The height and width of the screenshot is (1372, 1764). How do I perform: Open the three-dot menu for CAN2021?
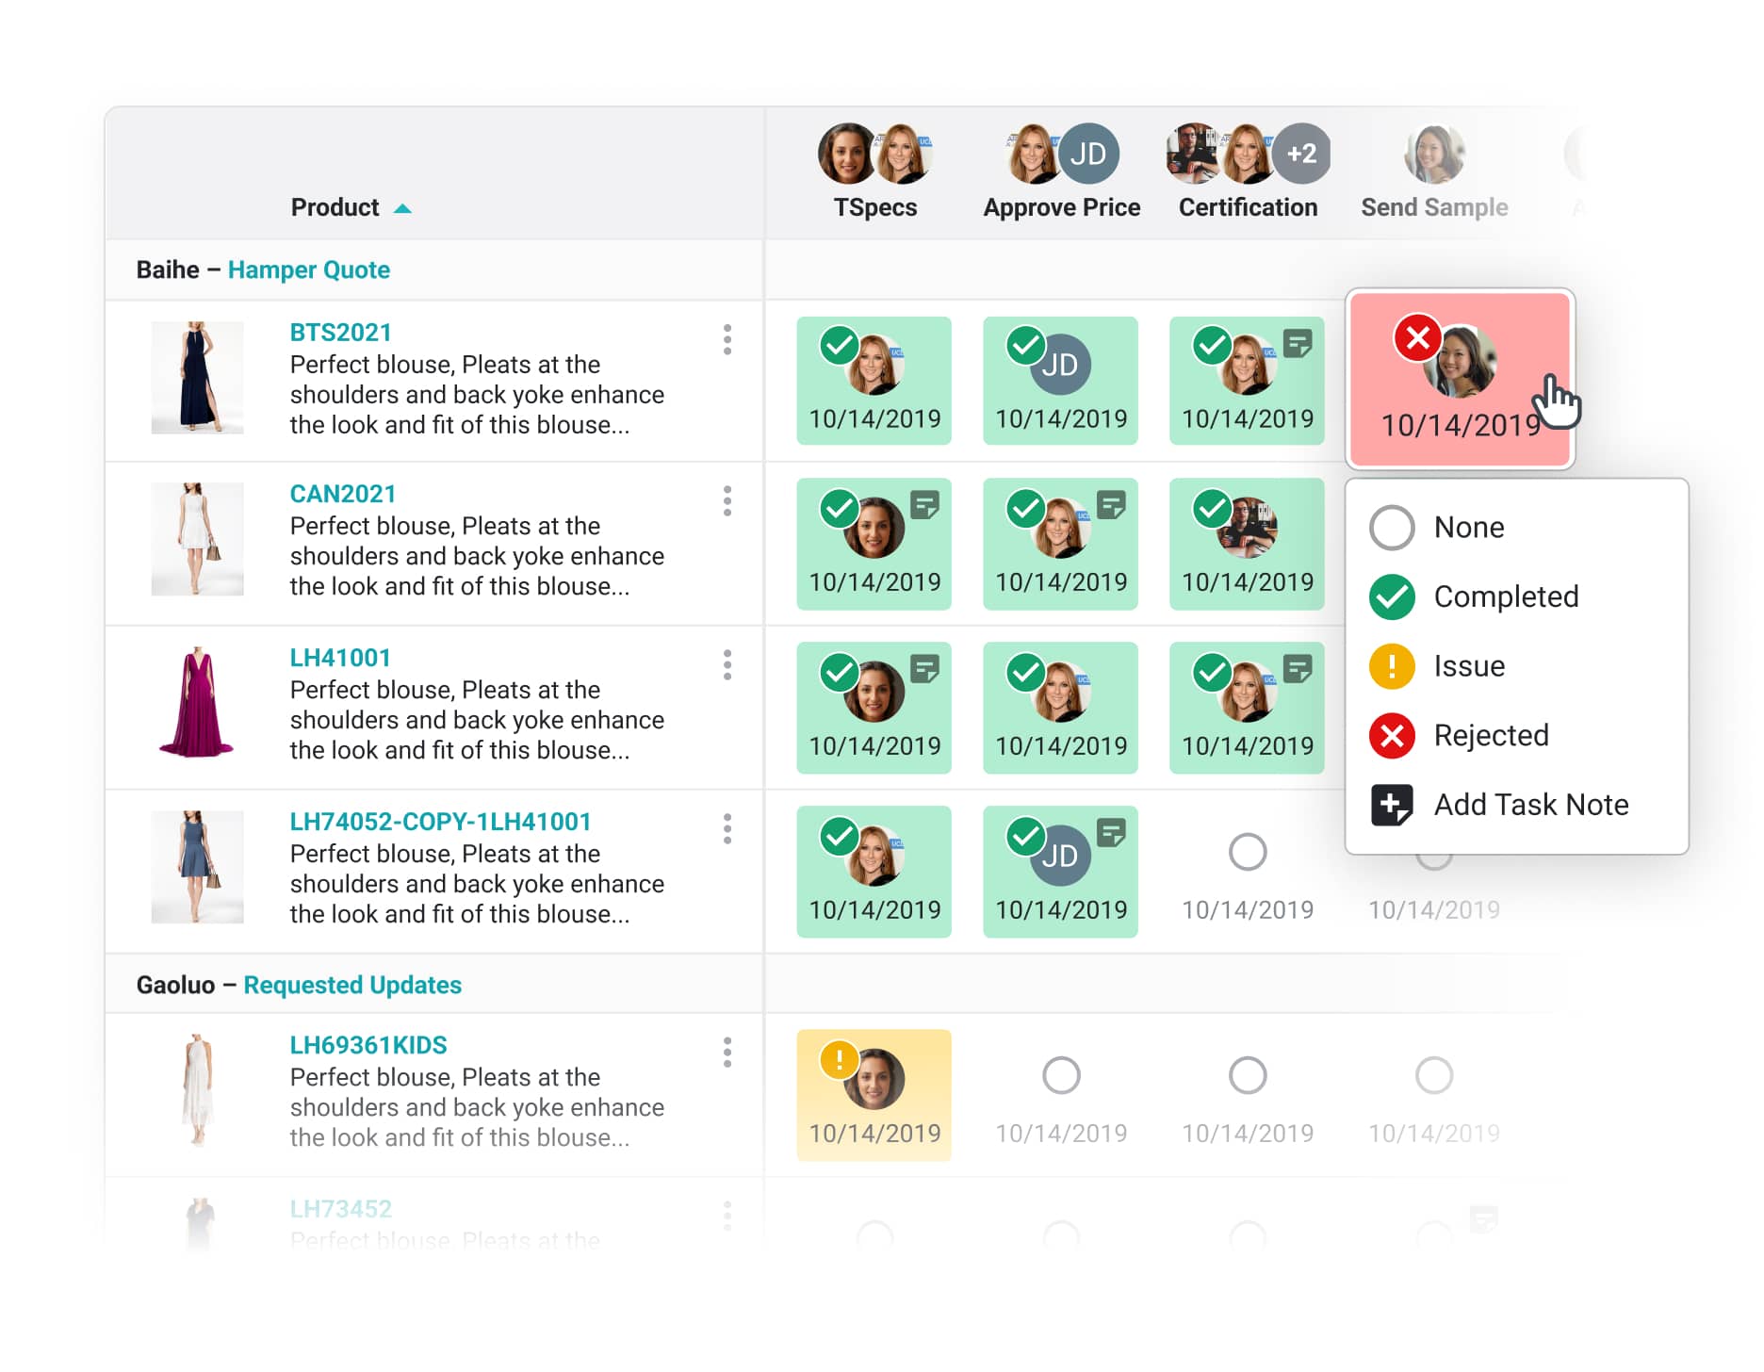tap(727, 500)
